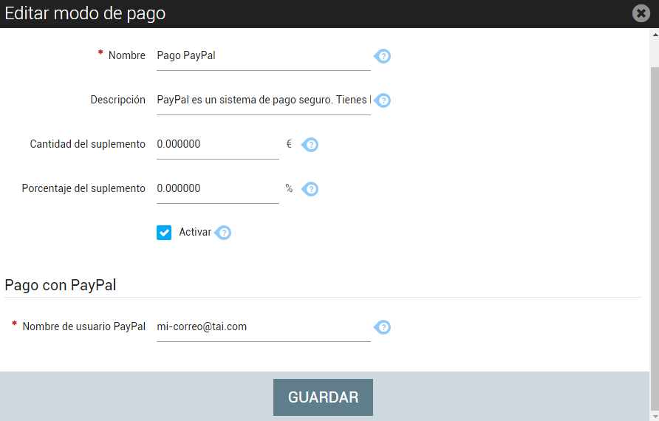This screenshot has height=421, width=659.
Task: Edit the PayPal username email field
Action: tap(264, 328)
